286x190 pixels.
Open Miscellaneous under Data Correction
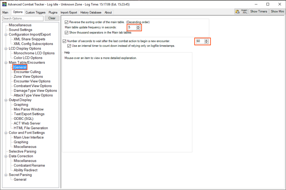click(25, 161)
